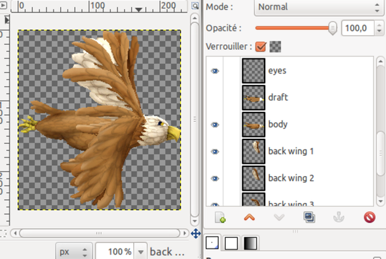Anchor the floating layer
The width and height of the screenshot is (386, 259).
click(338, 218)
